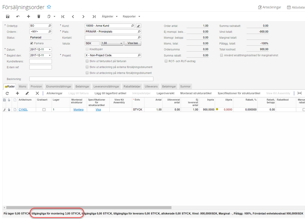Edit the row with grid pencil icon
305x219 pixels.
27,93
